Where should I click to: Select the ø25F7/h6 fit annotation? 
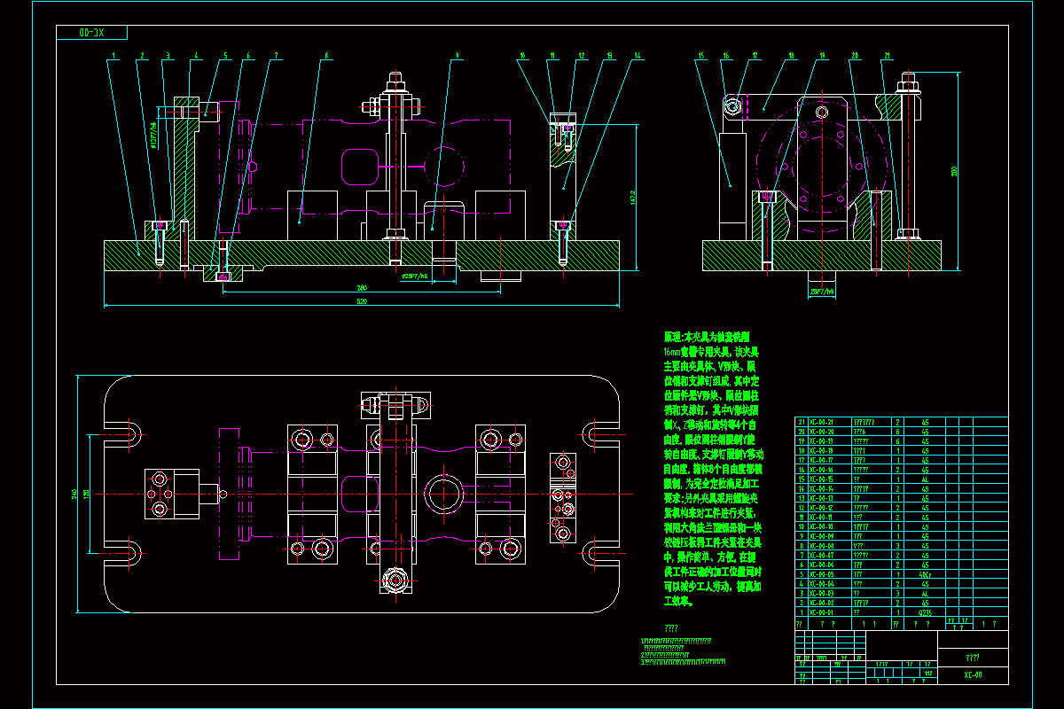point(415,276)
